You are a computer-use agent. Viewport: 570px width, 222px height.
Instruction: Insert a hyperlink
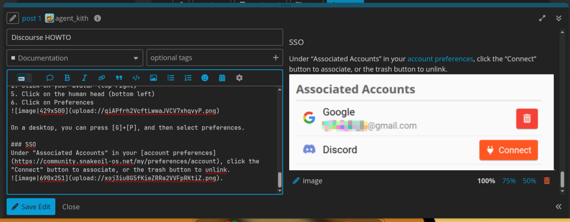click(x=102, y=78)
